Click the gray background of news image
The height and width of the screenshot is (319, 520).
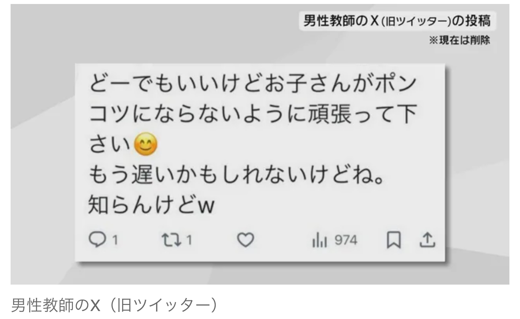[43, 166]
